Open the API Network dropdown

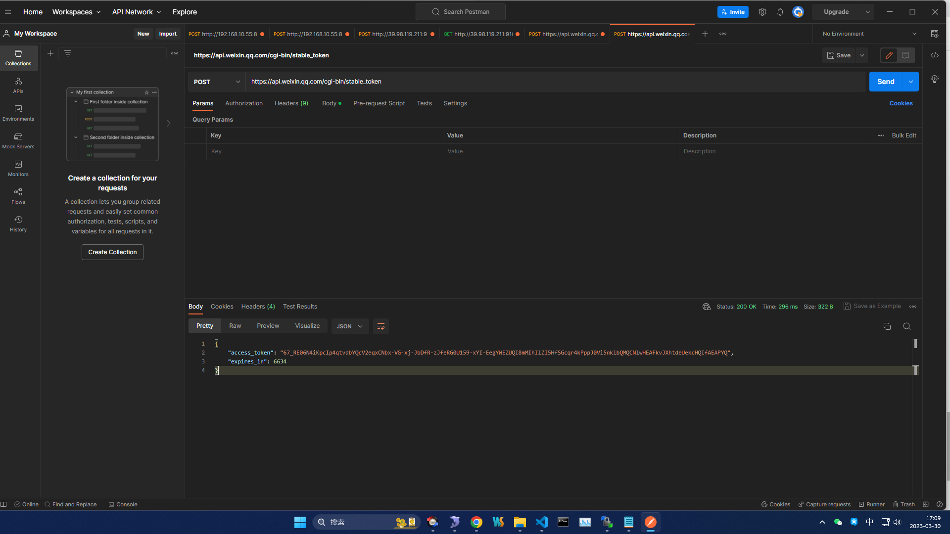pyautogui.click(x=137, y=12)
